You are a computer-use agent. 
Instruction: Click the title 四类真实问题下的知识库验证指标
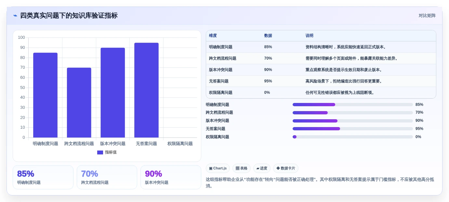pos(69,16)
